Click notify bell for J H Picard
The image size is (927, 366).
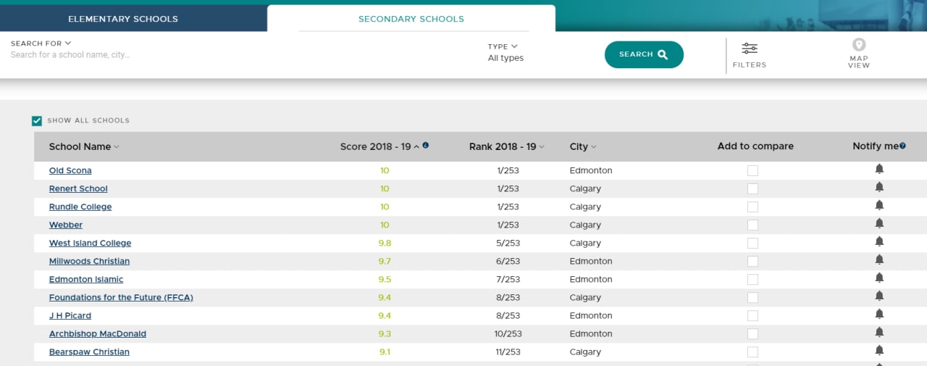point(879,314)
